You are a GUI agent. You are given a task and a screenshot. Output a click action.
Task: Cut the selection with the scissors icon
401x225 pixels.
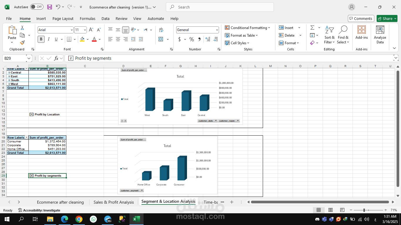22,28
